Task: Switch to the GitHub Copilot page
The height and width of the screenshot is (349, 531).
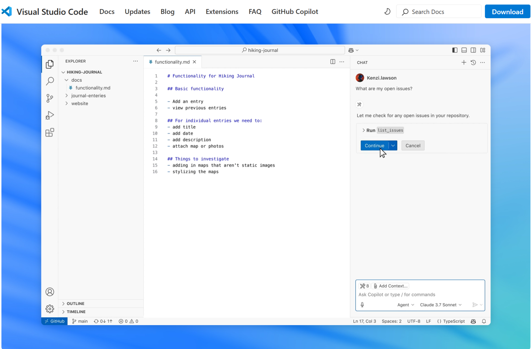Action: coord(294,11)
